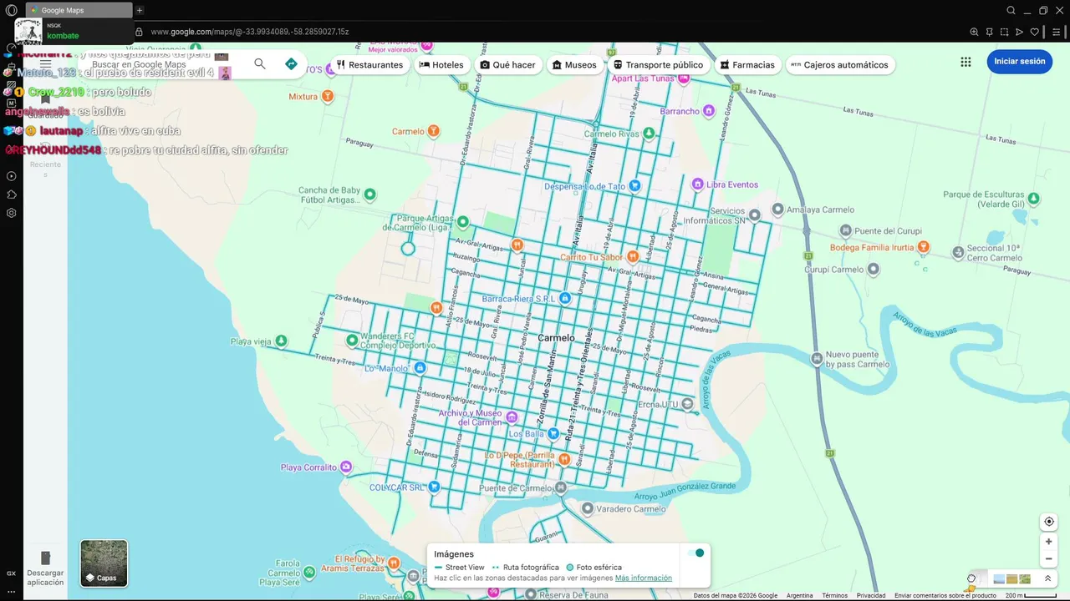Screen dimensions: 1070x601
Task: Open the Playa Corralito pin
Action: pos(346,467)
